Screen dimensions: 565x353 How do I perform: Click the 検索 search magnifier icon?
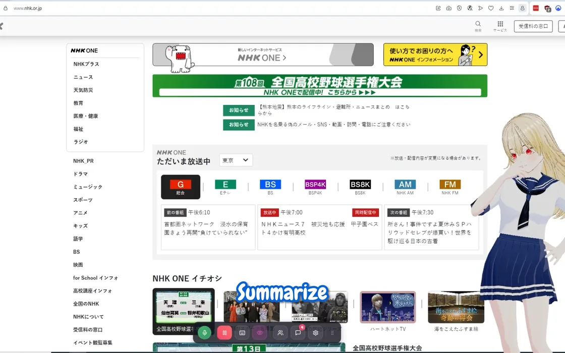tap(478, 26)
